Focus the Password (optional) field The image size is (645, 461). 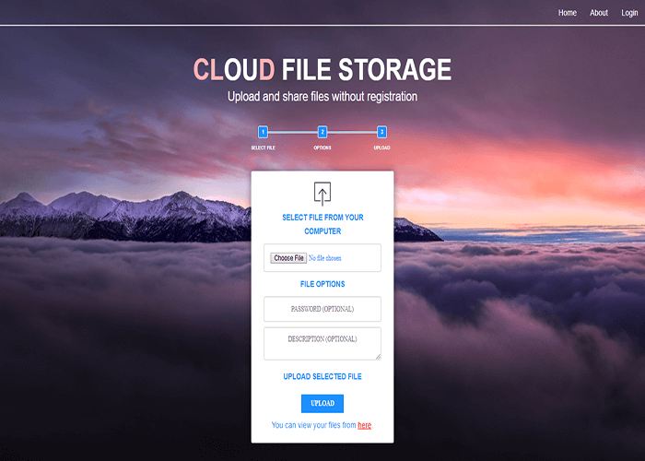pyautogui.click(x=322, y=309)
